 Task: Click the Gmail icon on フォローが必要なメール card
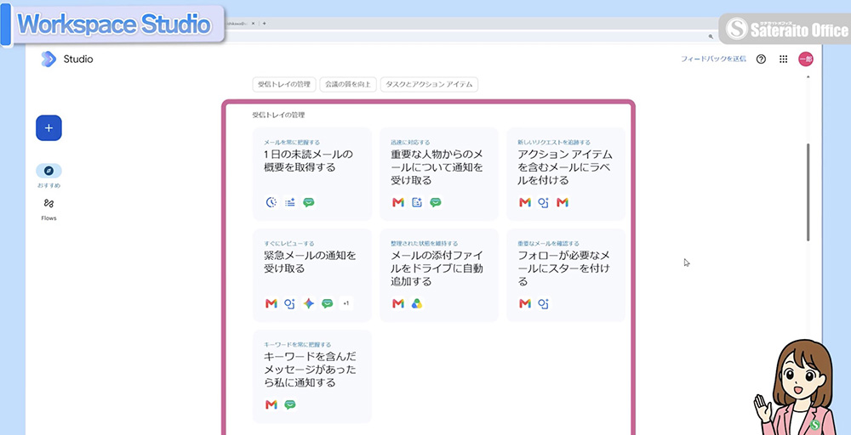(525, 303)
